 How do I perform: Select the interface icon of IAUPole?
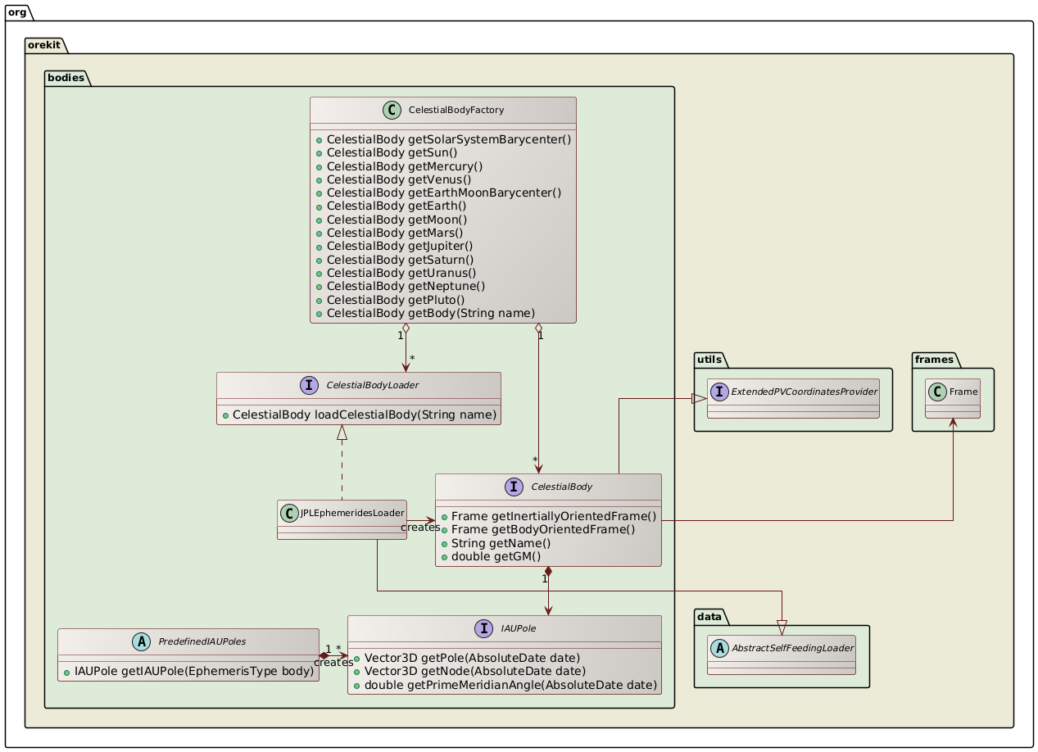click(x=484, y=629)
